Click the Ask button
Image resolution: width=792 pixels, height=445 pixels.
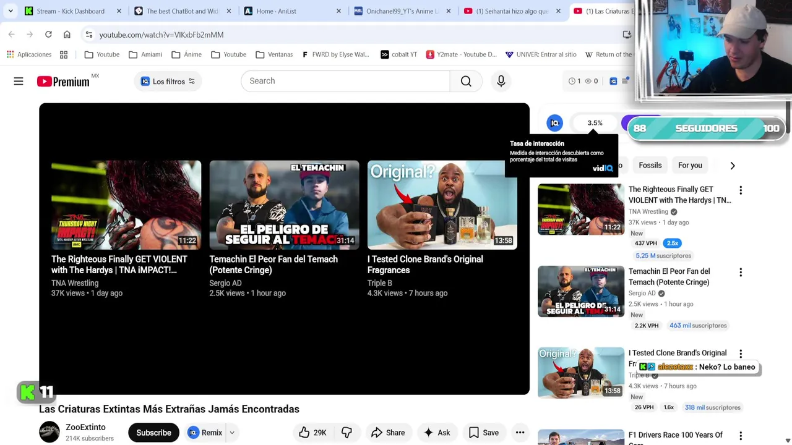point(437,433)
